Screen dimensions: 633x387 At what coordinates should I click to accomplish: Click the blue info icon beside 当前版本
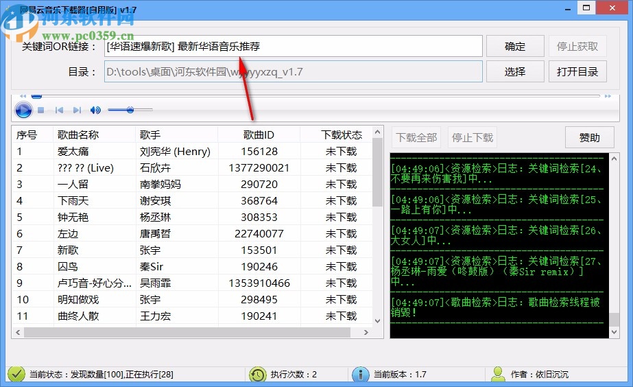(x=361, y=375)
